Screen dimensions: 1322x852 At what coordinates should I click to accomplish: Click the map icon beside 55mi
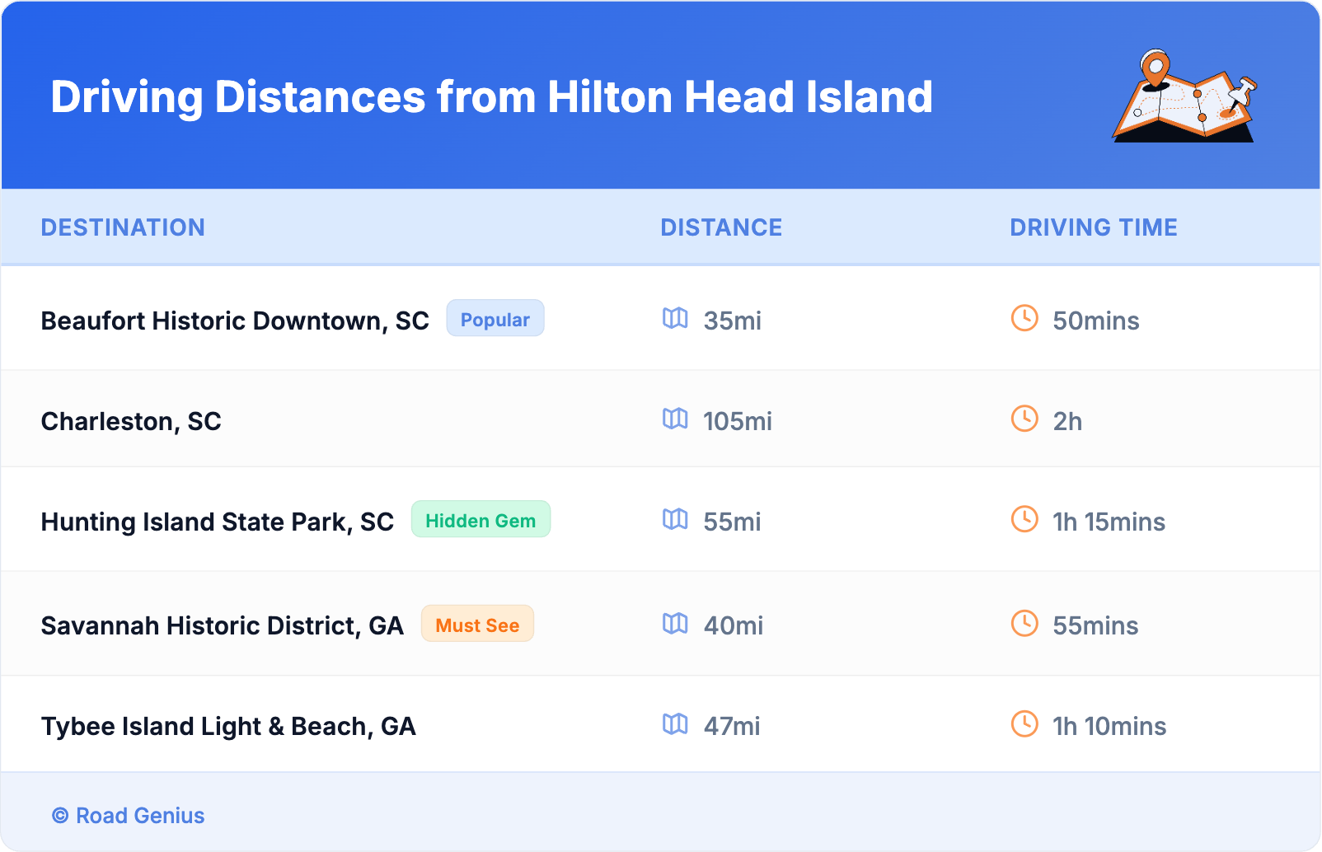(x=675, y=519)
